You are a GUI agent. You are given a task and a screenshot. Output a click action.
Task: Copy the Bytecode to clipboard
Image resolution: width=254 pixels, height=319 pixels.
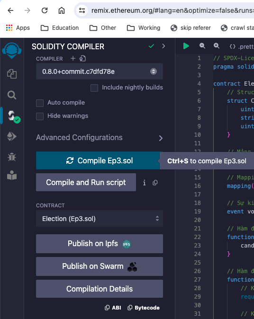click(x=144, y=308)
